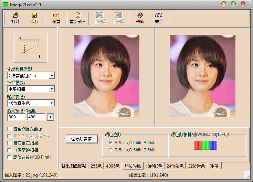Click the blue stripes in color order swatch
253x182 pixels.
pyautogui.click(x=213, y=145)
